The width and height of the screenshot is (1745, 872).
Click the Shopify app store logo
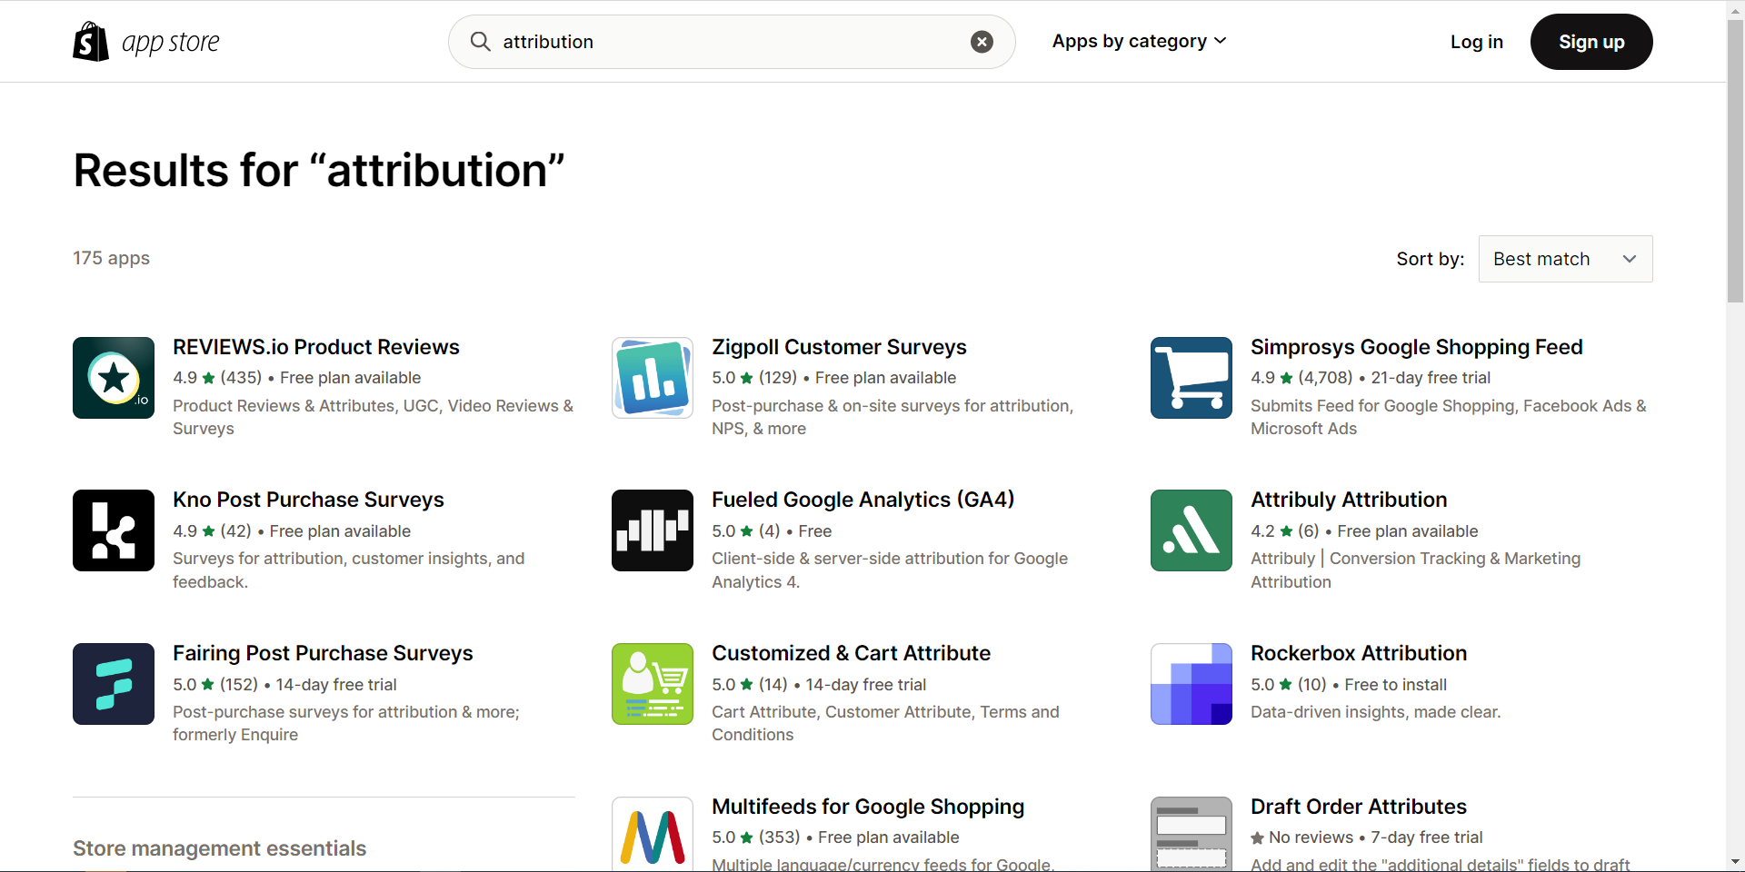[146, 42]
